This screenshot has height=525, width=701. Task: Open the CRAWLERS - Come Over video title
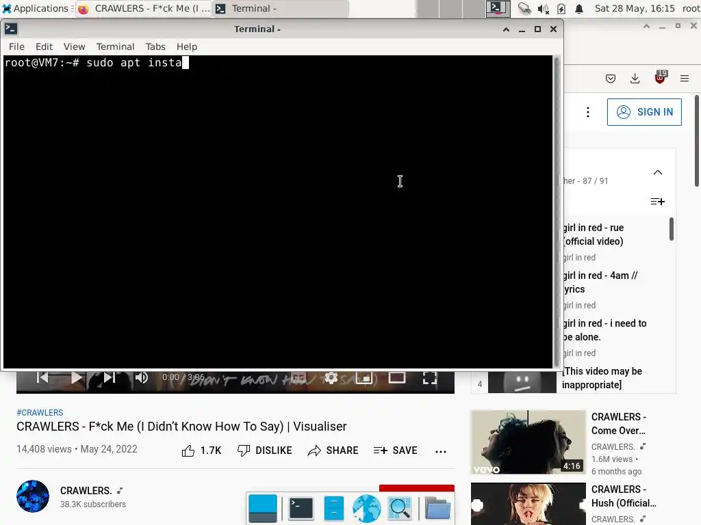tap(619, 424)
